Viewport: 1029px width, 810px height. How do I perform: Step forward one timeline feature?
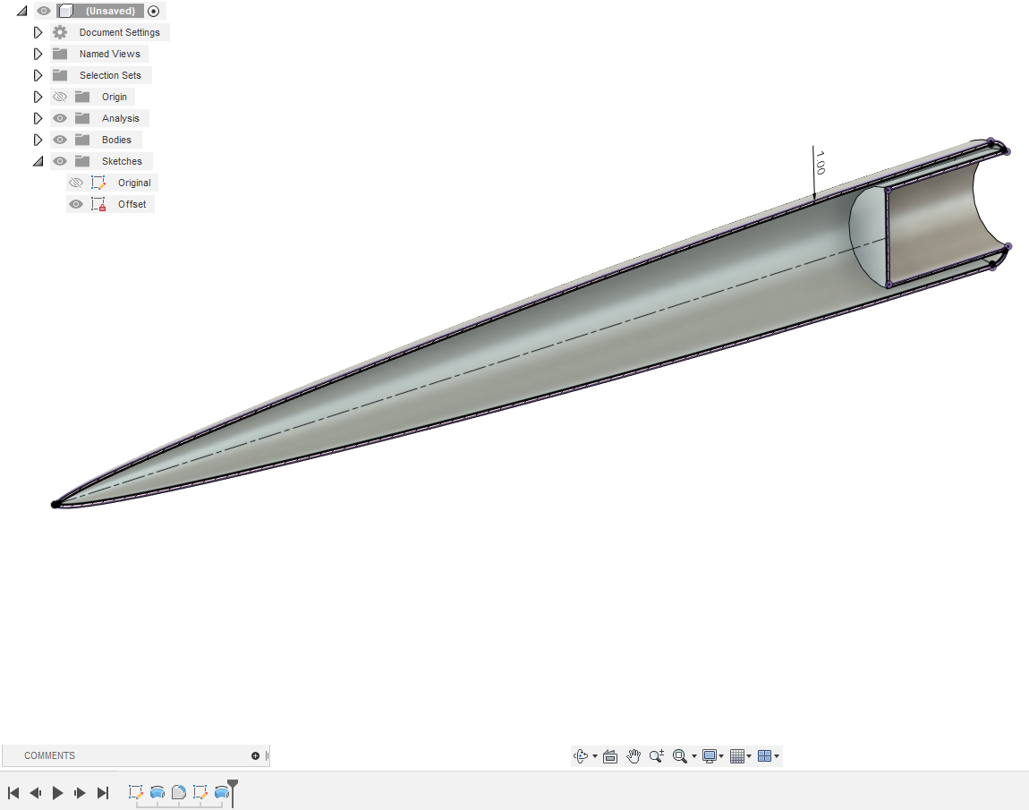point(80,793)
